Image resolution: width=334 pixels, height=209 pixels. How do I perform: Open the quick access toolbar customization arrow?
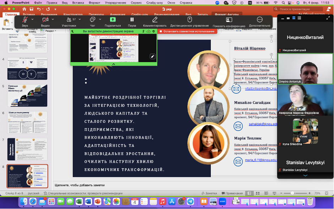point(55,9)
